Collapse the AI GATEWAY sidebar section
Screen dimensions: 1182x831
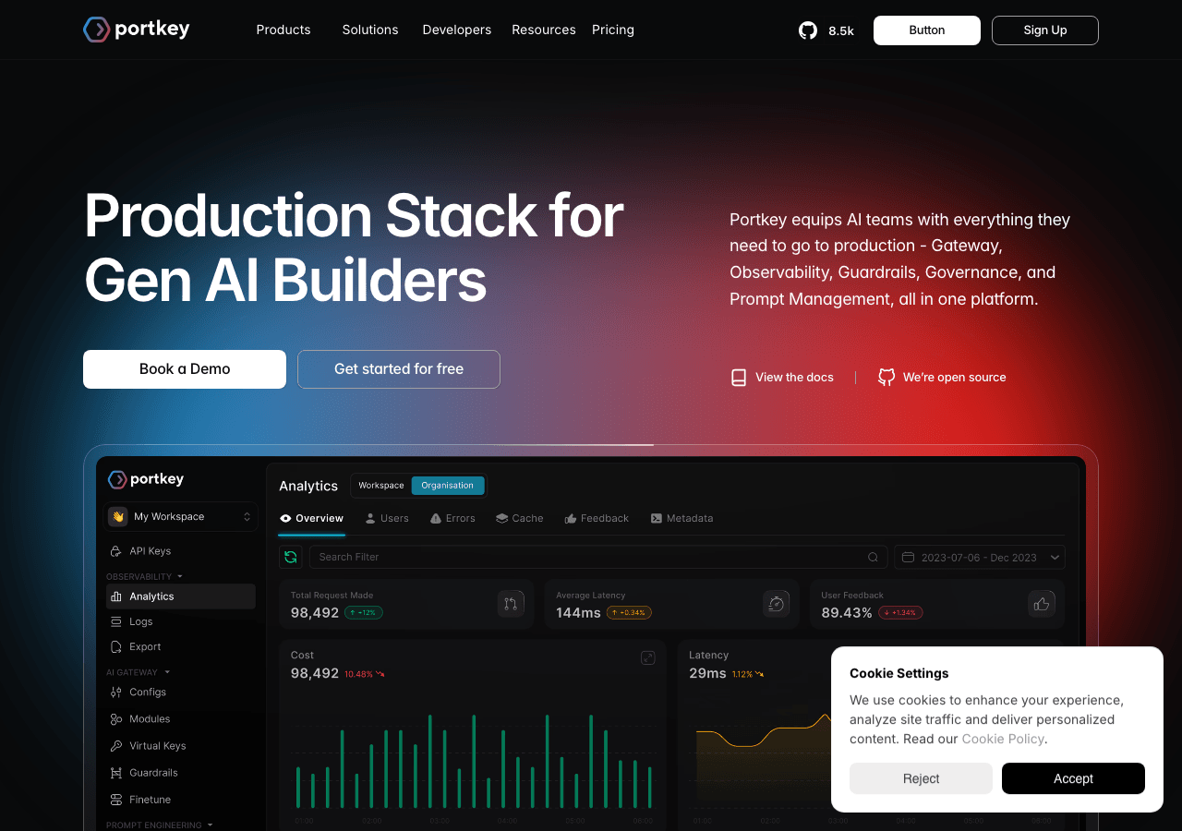[x=138, y=672]
